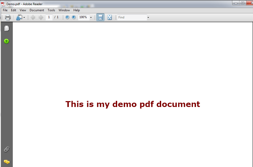Image resolution: width=253 pixels, height=167 pixels.
Task: Click the Print icon in the toolbar
Action: (x=8, y=17)
